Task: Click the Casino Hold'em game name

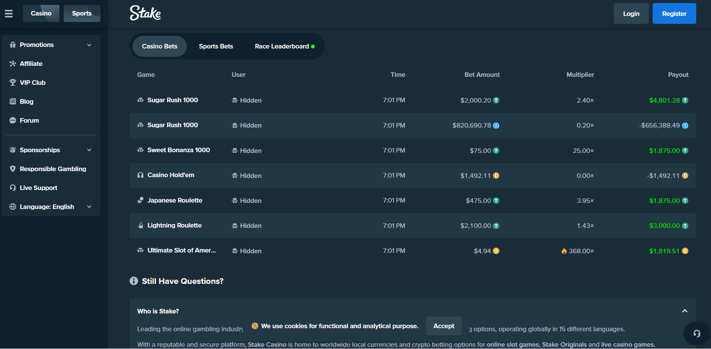Action: click(171, 175)
